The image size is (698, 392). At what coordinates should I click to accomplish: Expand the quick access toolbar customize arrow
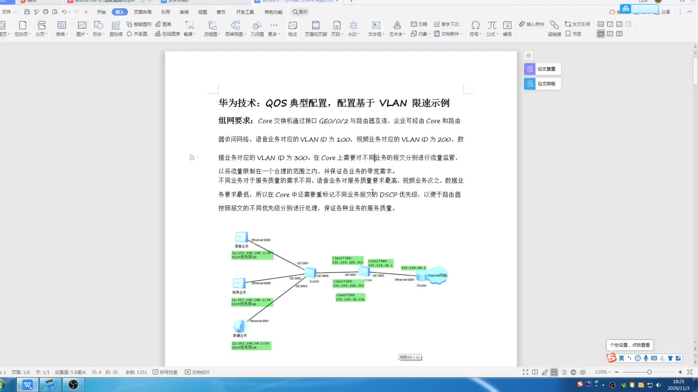[86, 12]
